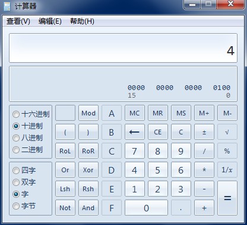Choose the 字节 byte radio option
The height and width of the screenshot is (225, 247).
click(24, 206)
